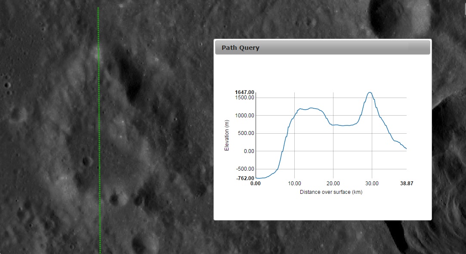Click the top end of the green path
Screen dimensions: 466x254
pos(98,8)
